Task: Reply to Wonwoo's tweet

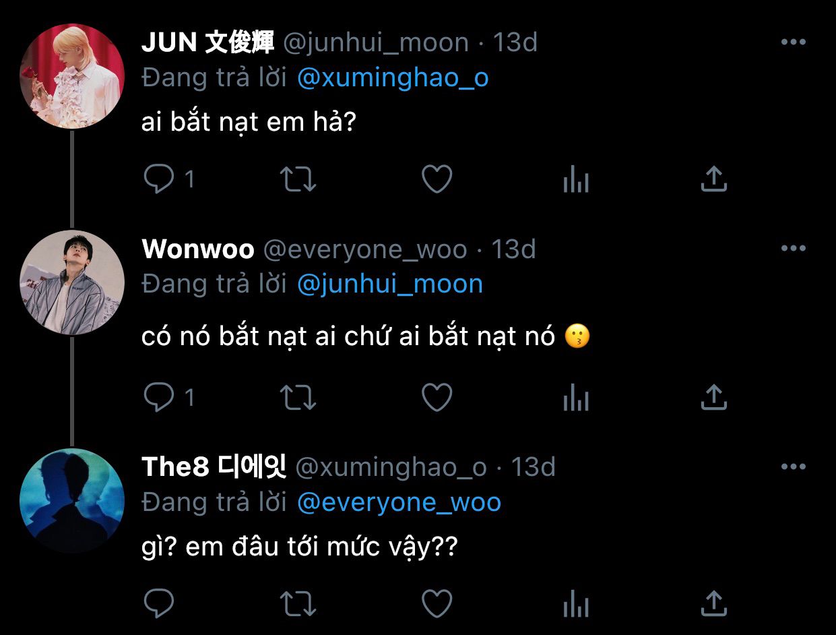Action: (x=159, y=397)
